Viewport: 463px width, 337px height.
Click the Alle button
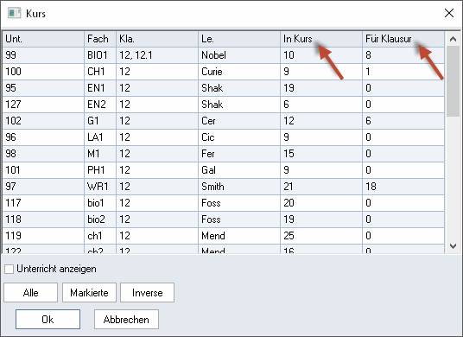coord(31,293)
